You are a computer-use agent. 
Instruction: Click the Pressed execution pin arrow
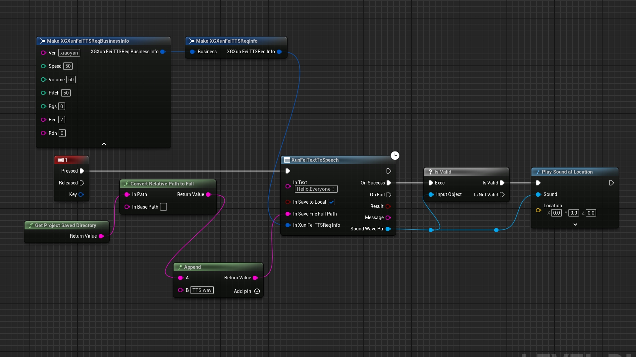(82, 171)
